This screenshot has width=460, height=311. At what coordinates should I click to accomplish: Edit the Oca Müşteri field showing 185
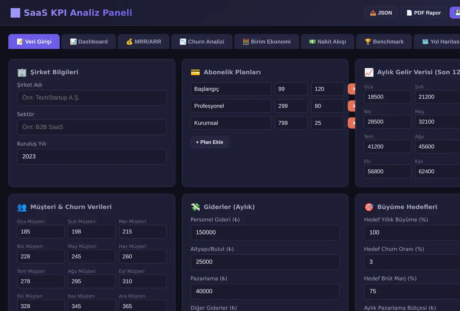[41, 232]
